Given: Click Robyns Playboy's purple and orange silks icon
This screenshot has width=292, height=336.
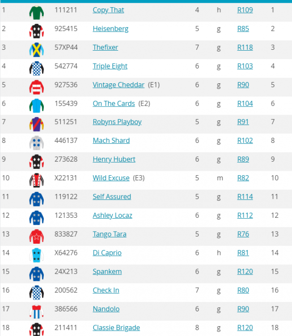Looking at the screenshot, I should click(37, 123).
